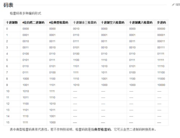This screenshot has width=180, height=138.
Task: Click decimal number 10 in first column
Action: 8,91
